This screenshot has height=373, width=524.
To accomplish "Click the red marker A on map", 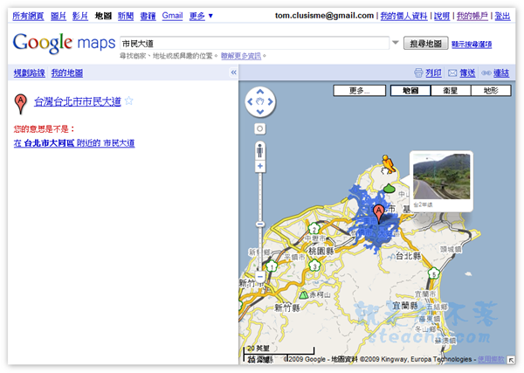I will pyautogui.click(x=378, y=212).
